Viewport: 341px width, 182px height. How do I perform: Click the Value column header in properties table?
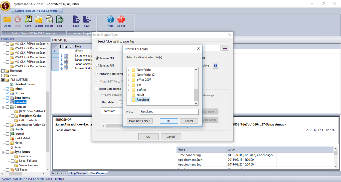click(x=251, y=149)
